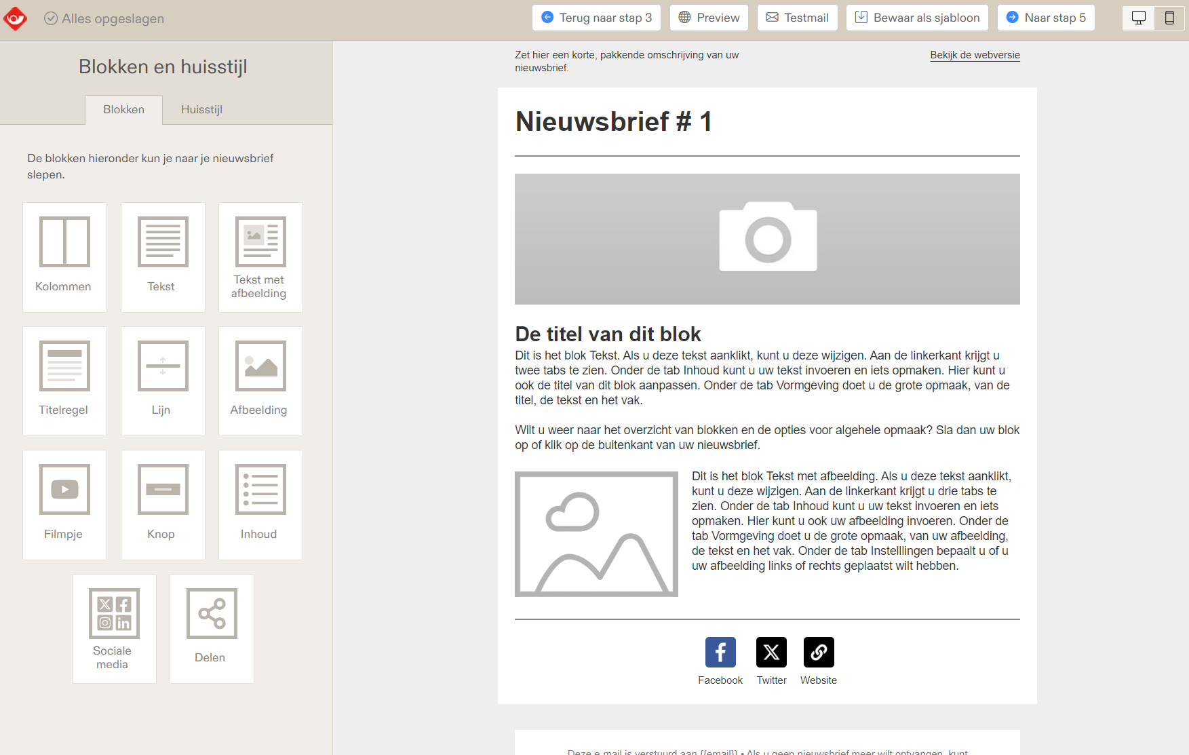Screen dimensions: 1189x755
Task: Open the Blokken tab
Action: tap(123, 109)
